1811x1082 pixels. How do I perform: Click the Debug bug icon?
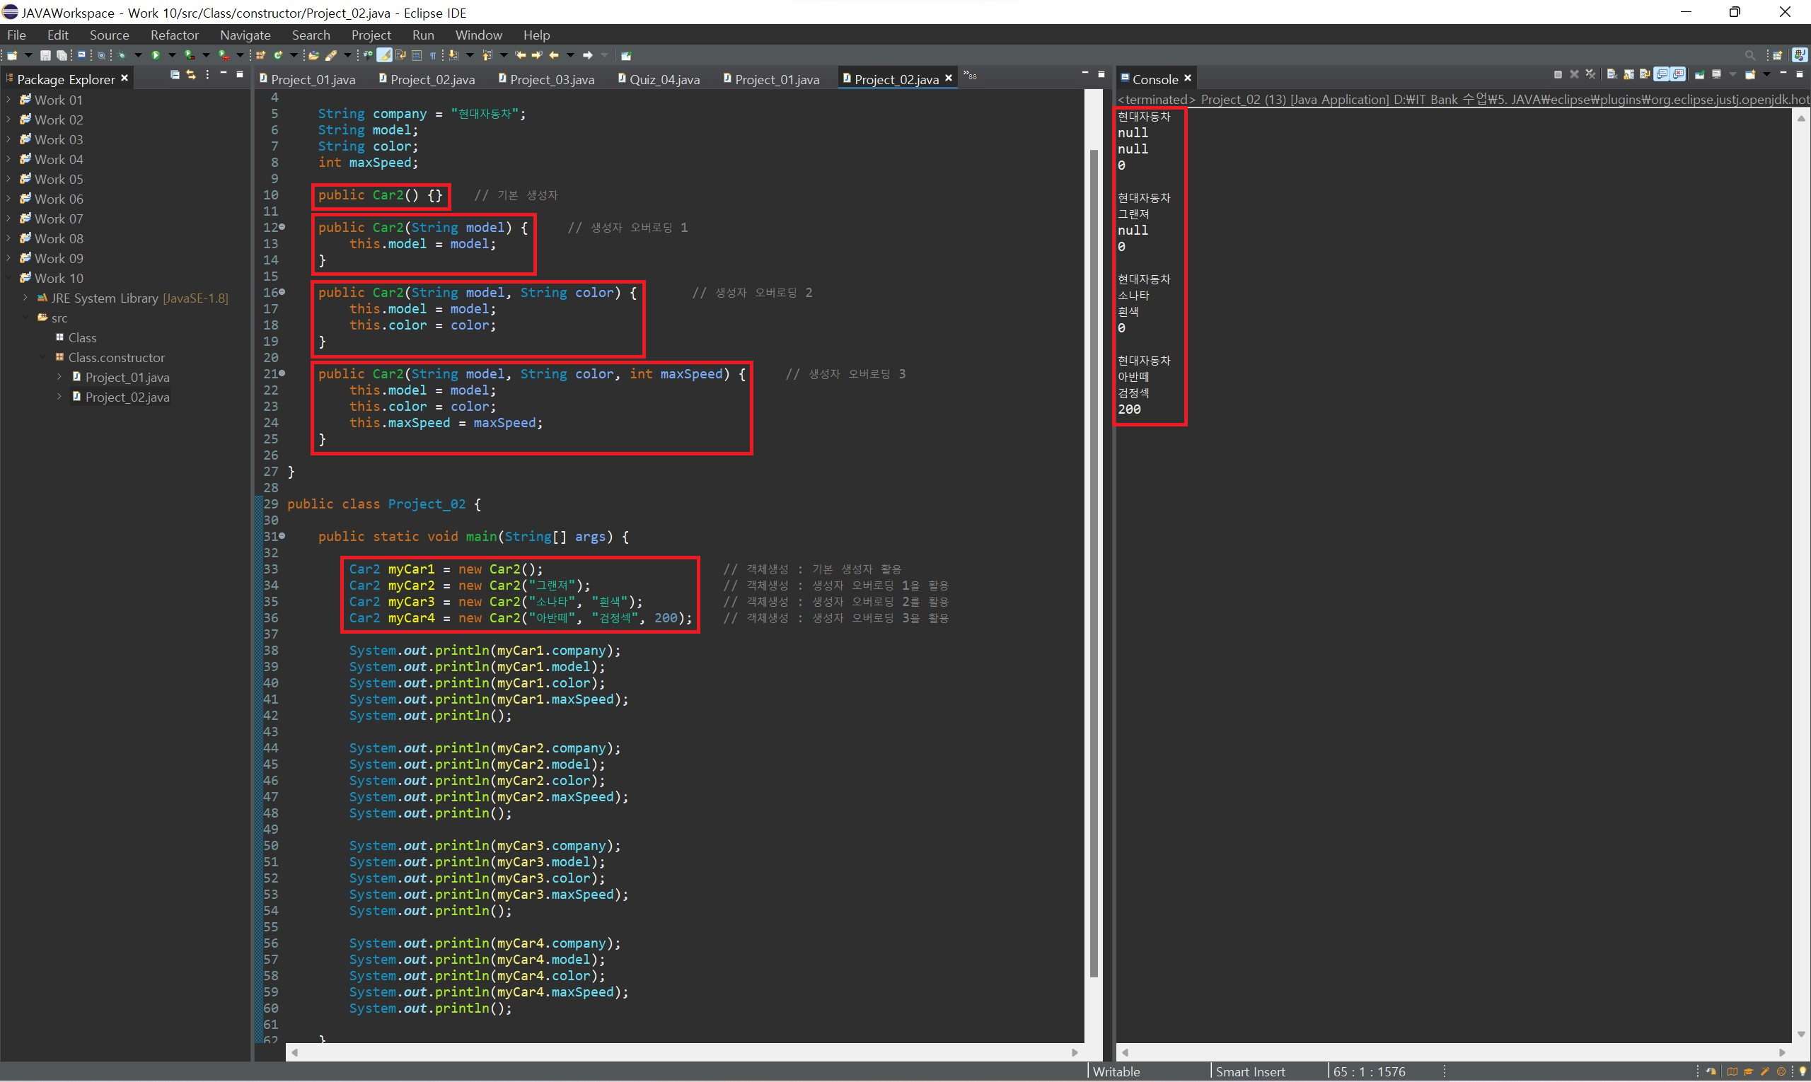point(122,55)
